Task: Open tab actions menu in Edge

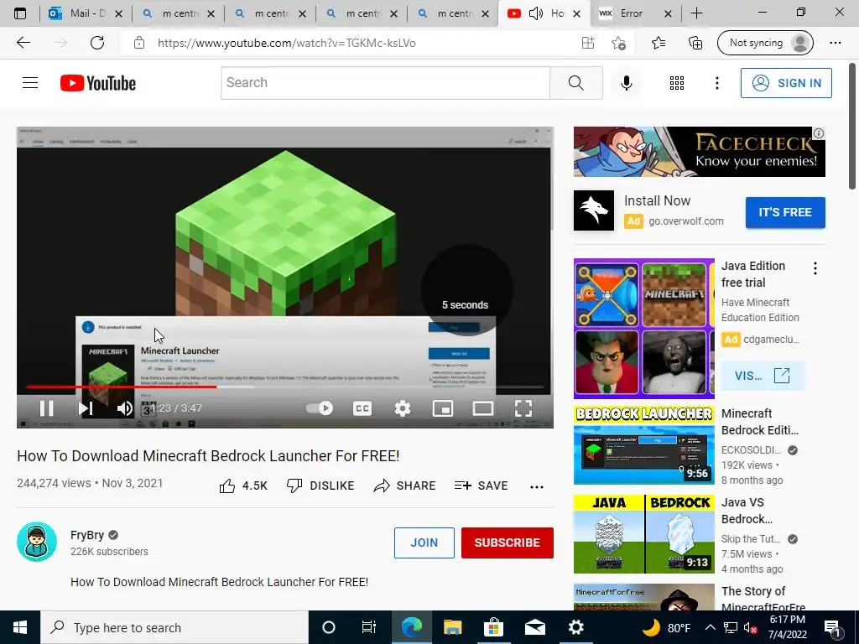Action: pyautogui.click(x=20, y=13)
